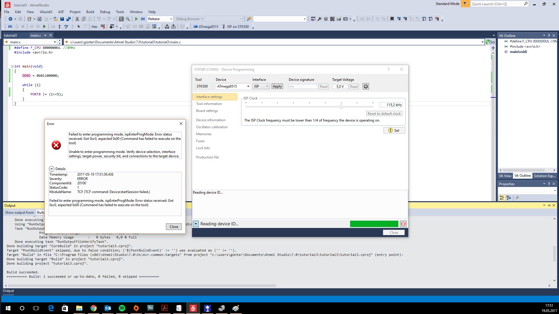This screenshot has height=314, width=559.
Task: Open the Interface ISP dropdown
Action: (x=261, y=86)
